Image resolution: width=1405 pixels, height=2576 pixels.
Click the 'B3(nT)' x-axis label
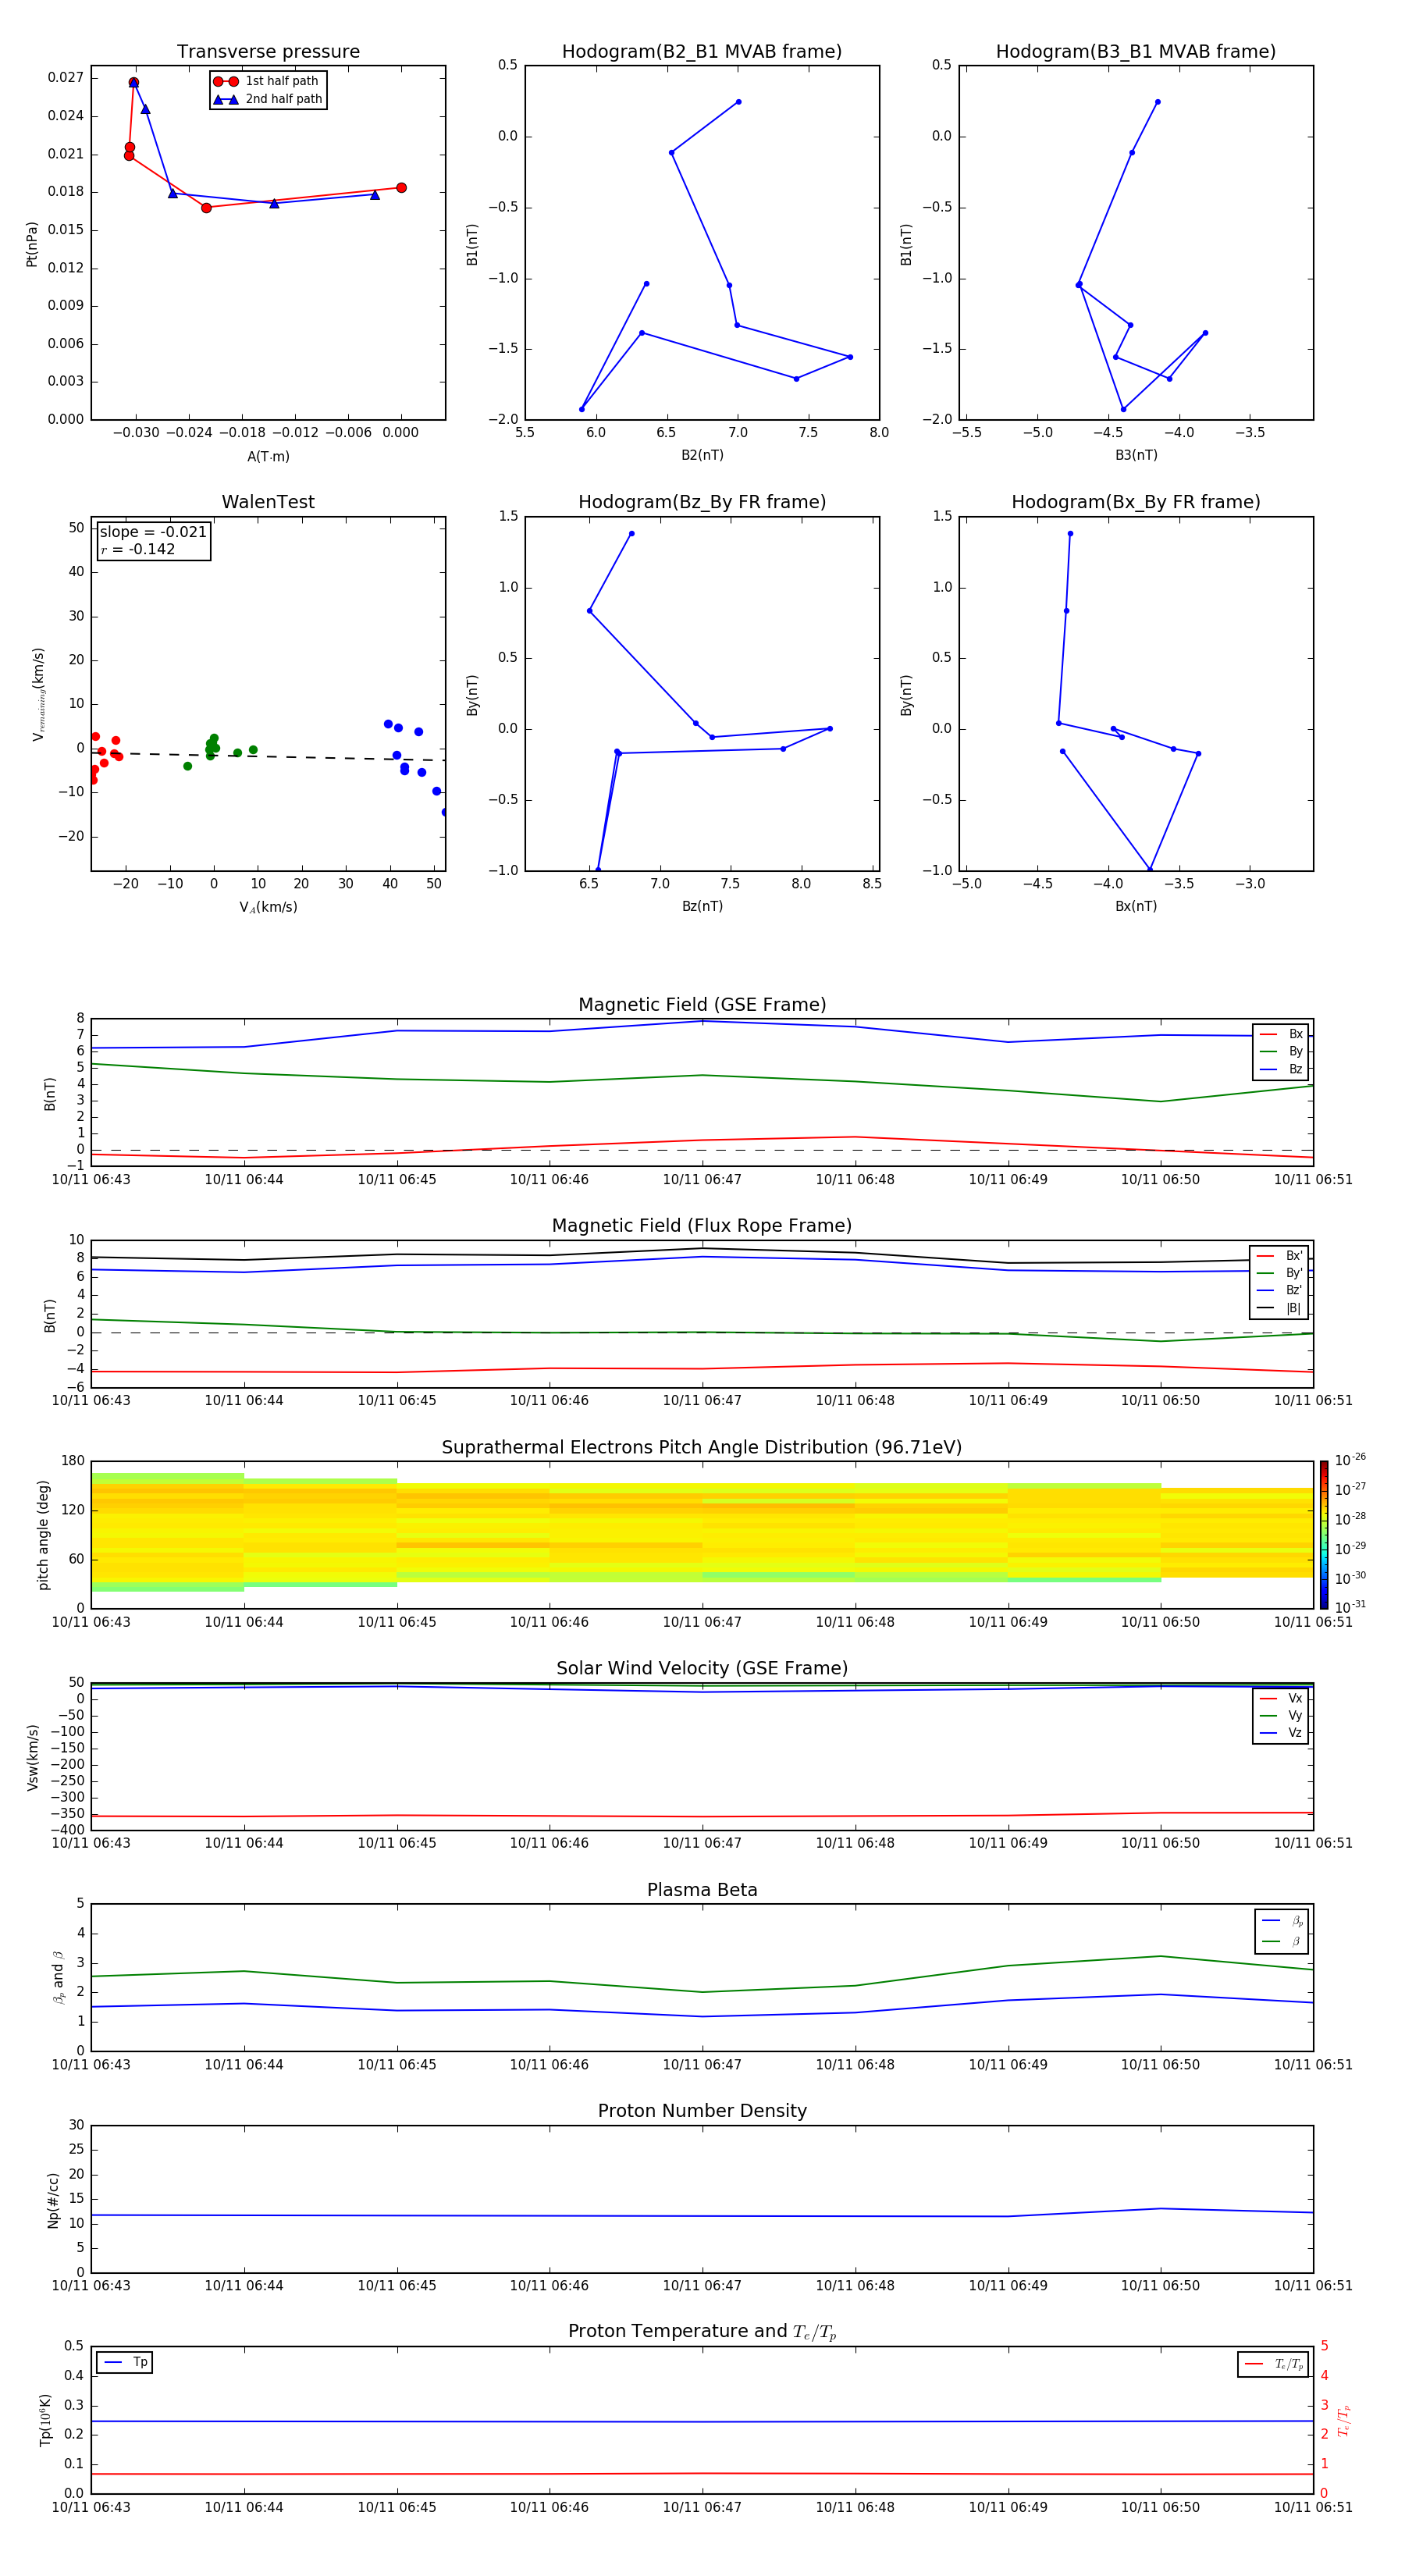(1136, 455)
